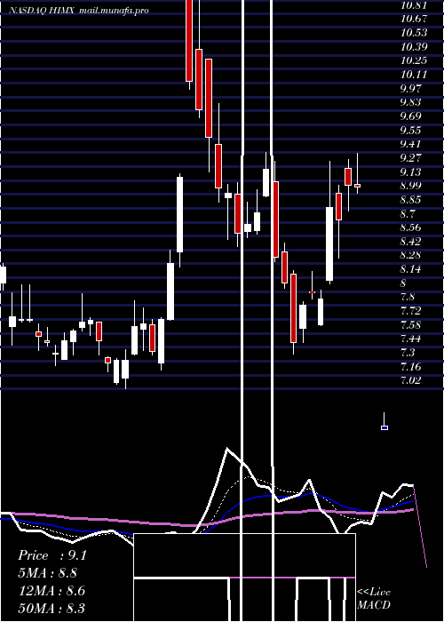Click the 10.67 price axis label
Viewport: 444px width, 622px height.
click(x=414, y=19)
